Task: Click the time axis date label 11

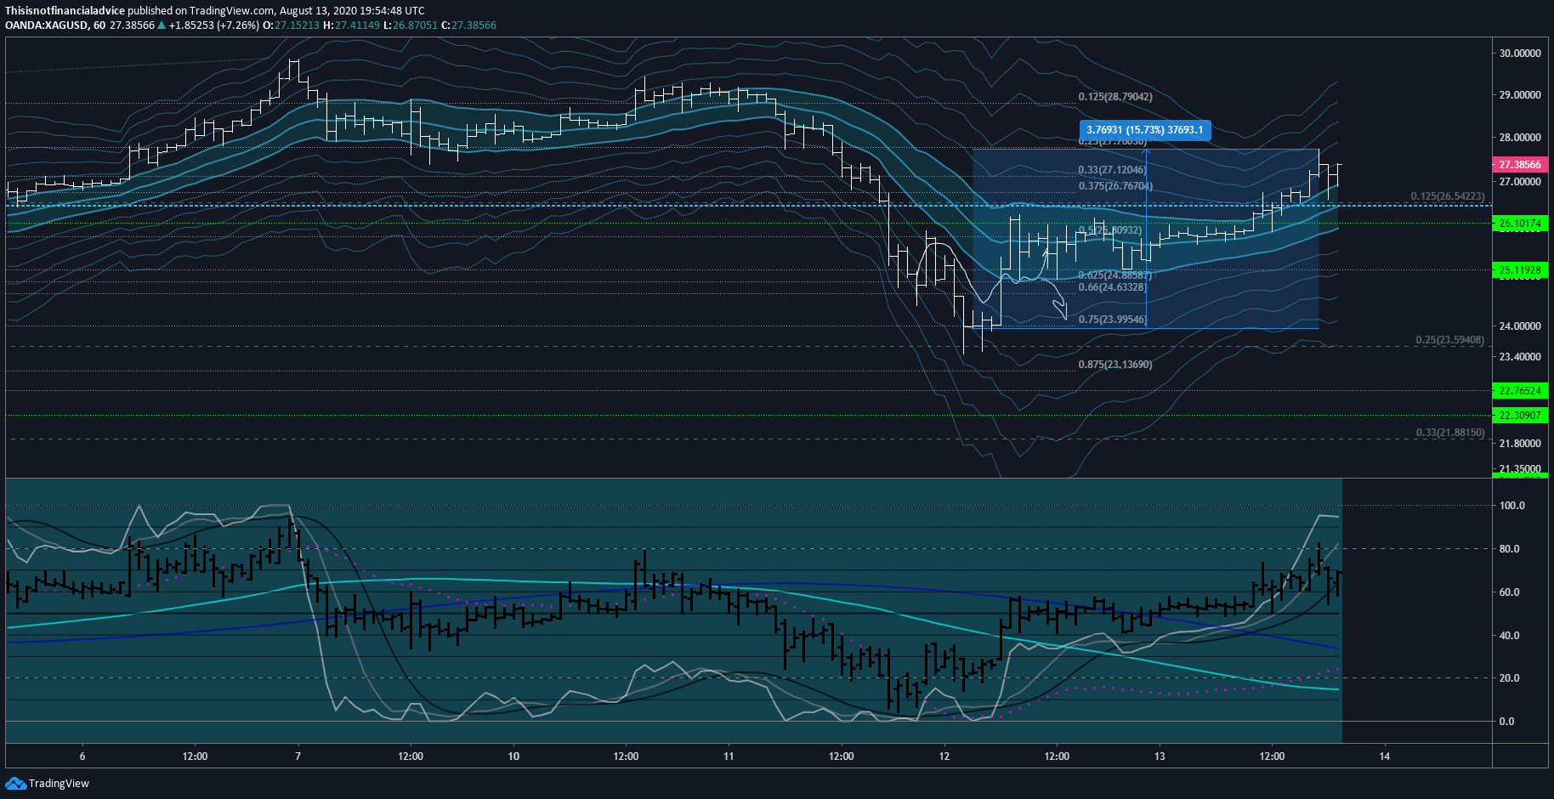Action: [x=729, y=756]
